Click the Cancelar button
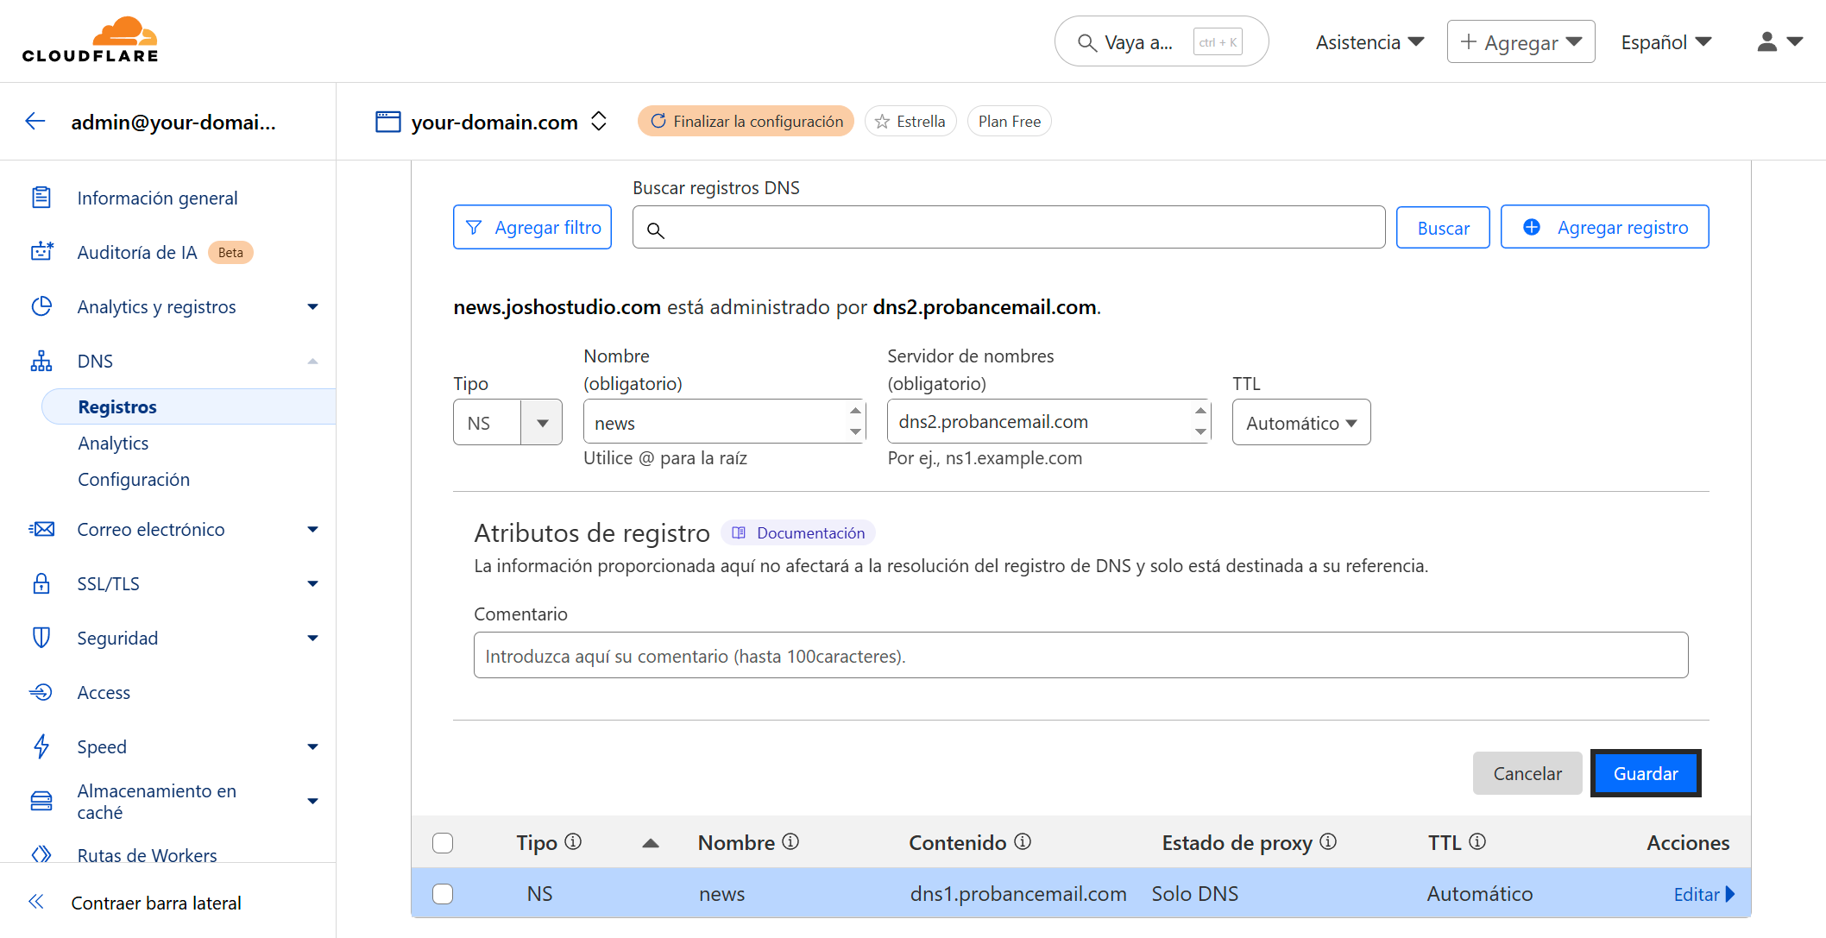This screenshot has width=1826, height=938. click(1527, 773)
